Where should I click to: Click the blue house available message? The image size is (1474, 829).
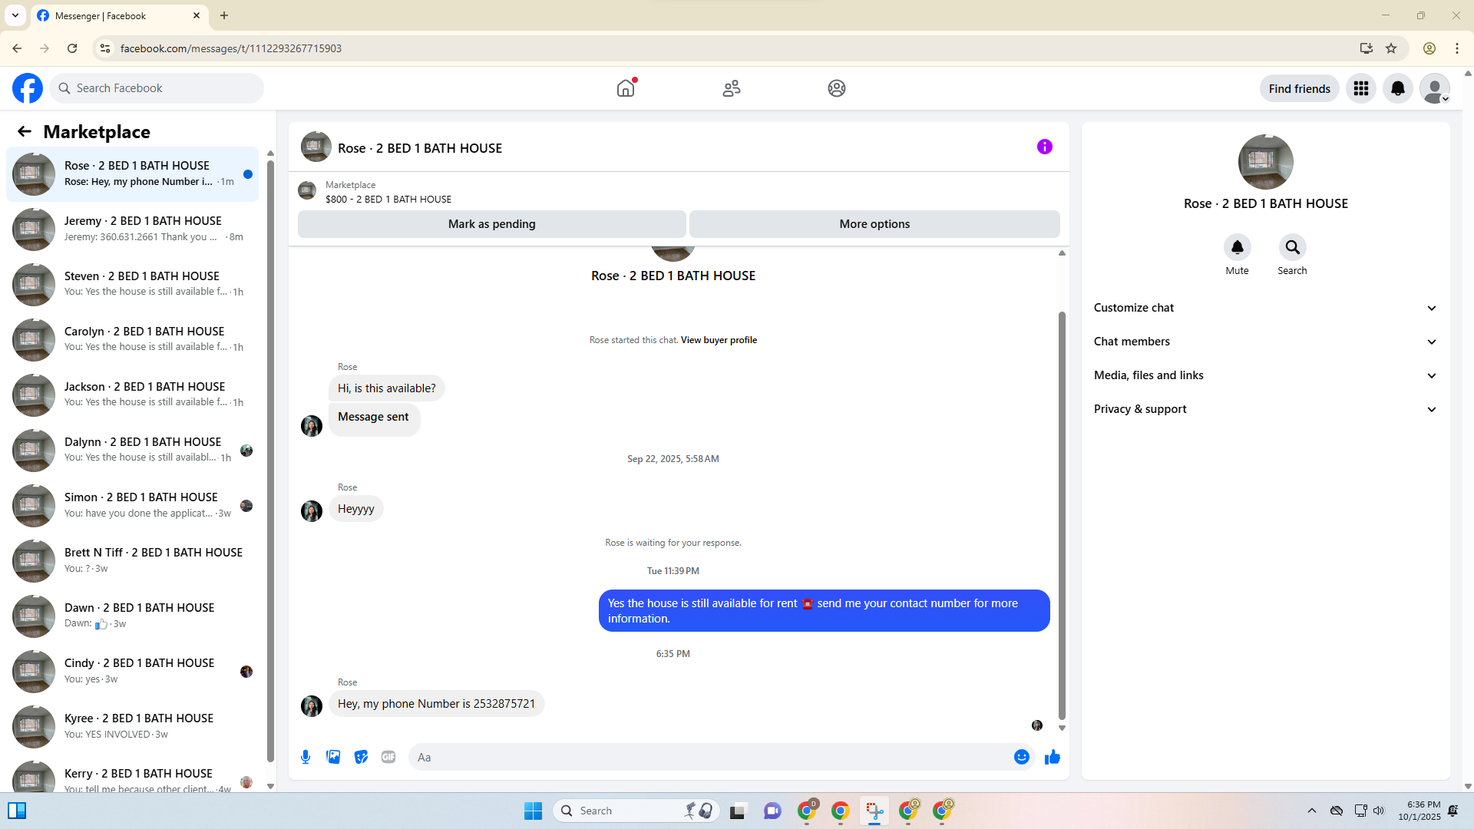coord(824,611)
